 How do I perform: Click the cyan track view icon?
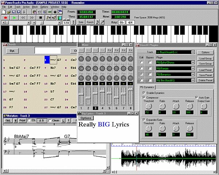tap(59, 18)
